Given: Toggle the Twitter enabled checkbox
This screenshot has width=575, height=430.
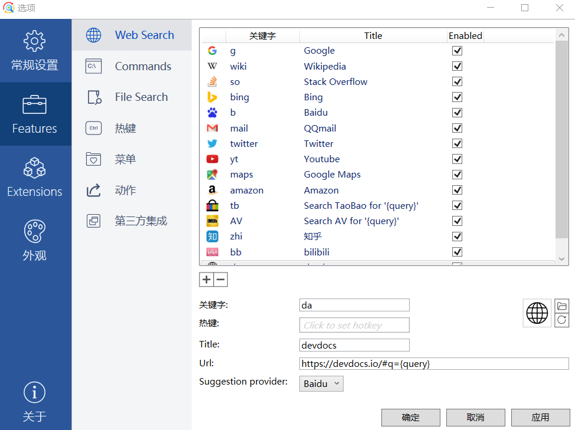Looking at the screenshot, I should (457, 143).
